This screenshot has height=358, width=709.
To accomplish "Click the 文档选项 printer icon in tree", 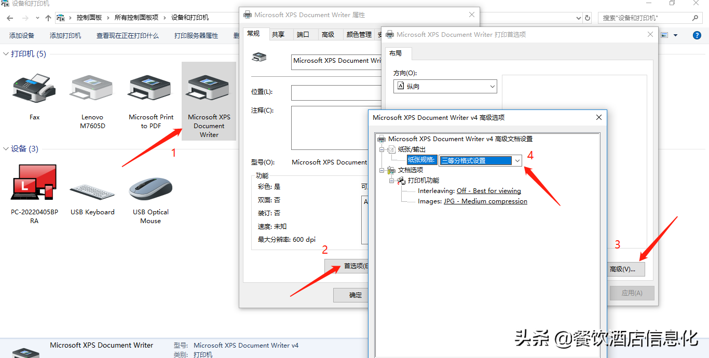I will click(x=392, y=170).
